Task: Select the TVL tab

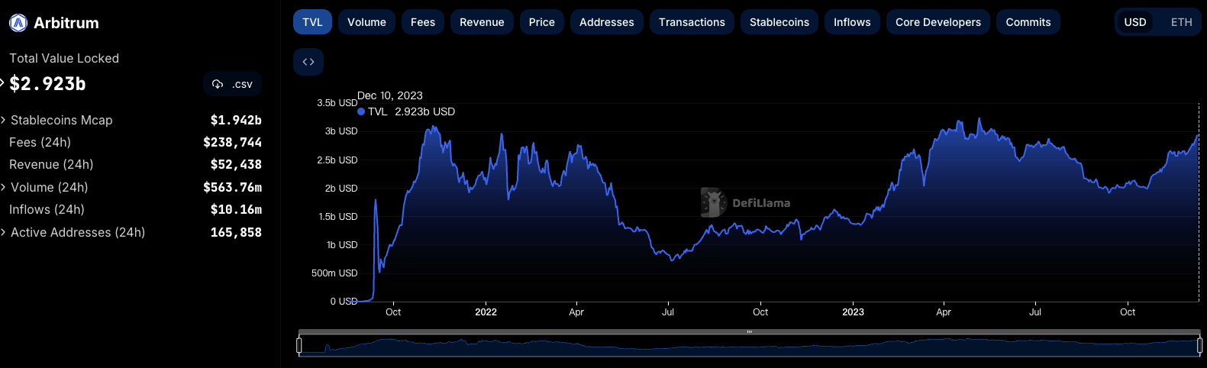Action: [312, 22]
